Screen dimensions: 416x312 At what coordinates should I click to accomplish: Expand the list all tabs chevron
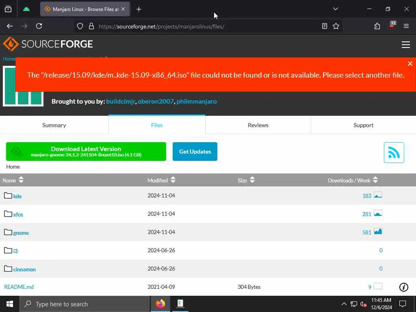(x=335, y=9)
